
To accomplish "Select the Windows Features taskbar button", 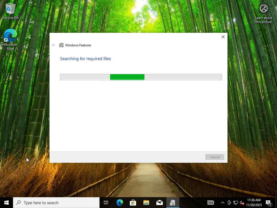I will coord(173,203).
